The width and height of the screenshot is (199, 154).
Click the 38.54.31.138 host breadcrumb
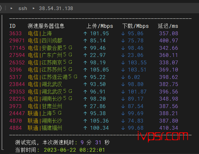(x=56, y=8)
